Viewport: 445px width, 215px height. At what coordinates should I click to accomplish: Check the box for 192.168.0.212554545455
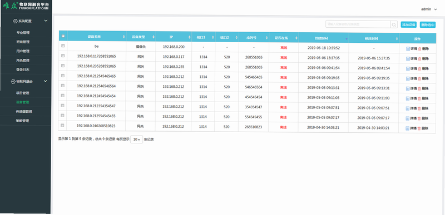(63, 115)
